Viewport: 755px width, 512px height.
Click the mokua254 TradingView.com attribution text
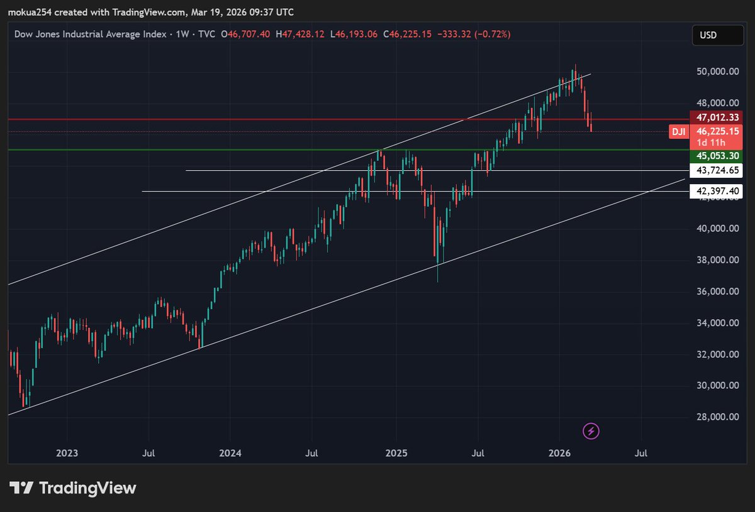coord(151,13)
